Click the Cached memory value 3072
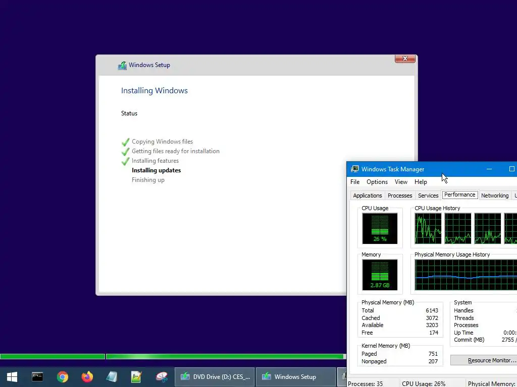The width and height of the screenshot is (517, 387). (432, 318)
